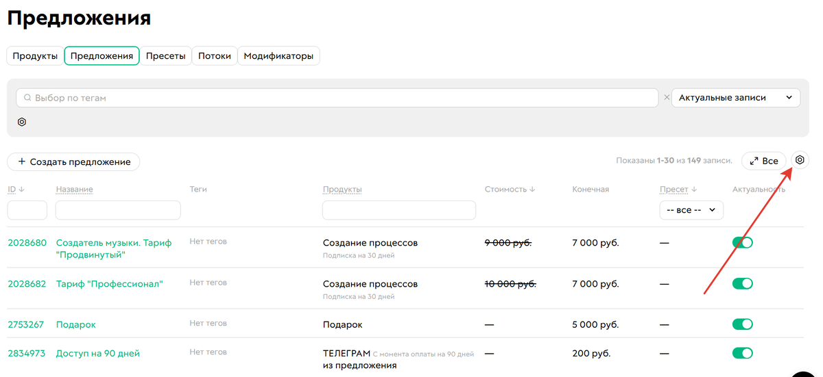
Task: Click the Название filter input
Action: point(118,210)
